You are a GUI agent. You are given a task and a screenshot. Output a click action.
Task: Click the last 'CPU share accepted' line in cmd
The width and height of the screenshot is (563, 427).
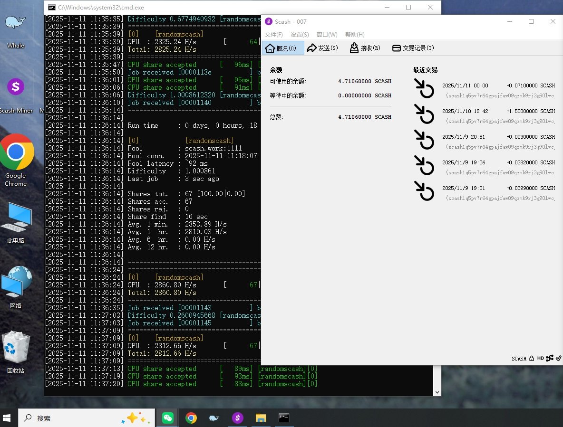point(181,384)
